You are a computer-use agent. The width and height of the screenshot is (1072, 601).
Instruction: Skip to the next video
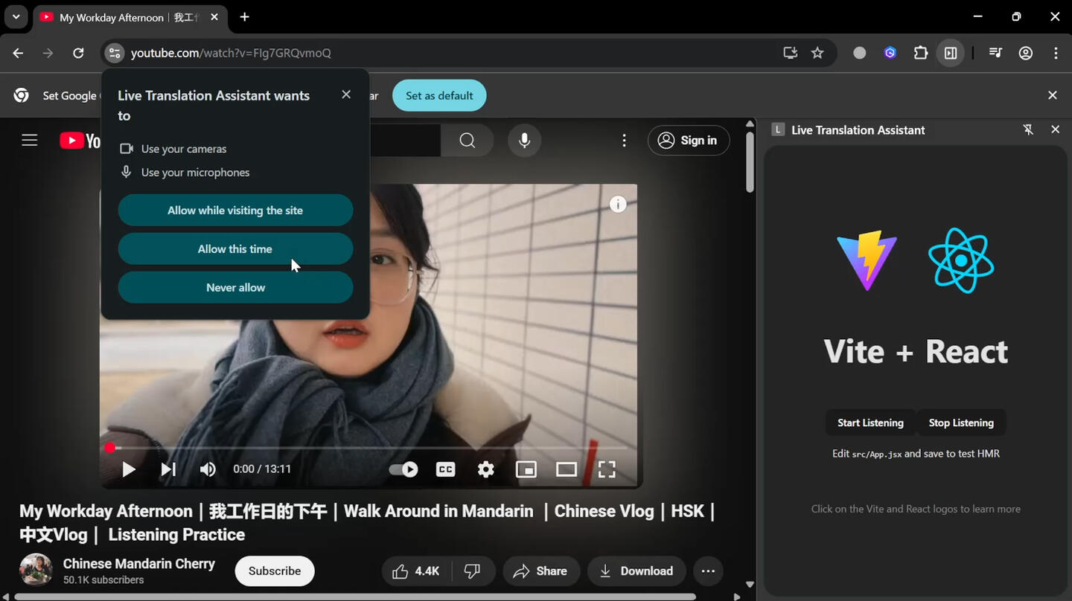point(168,469)
